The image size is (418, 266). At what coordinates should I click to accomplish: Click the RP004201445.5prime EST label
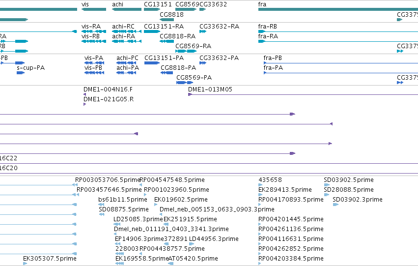(x=291, y=219)
